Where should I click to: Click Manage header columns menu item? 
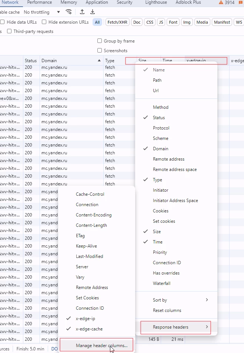(96, 345)
